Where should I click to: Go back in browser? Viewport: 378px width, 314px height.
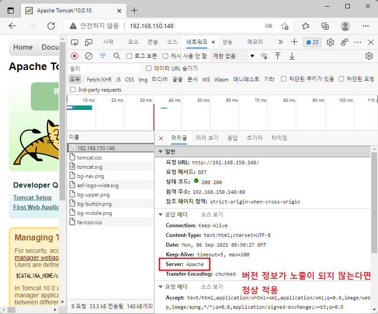12,26
